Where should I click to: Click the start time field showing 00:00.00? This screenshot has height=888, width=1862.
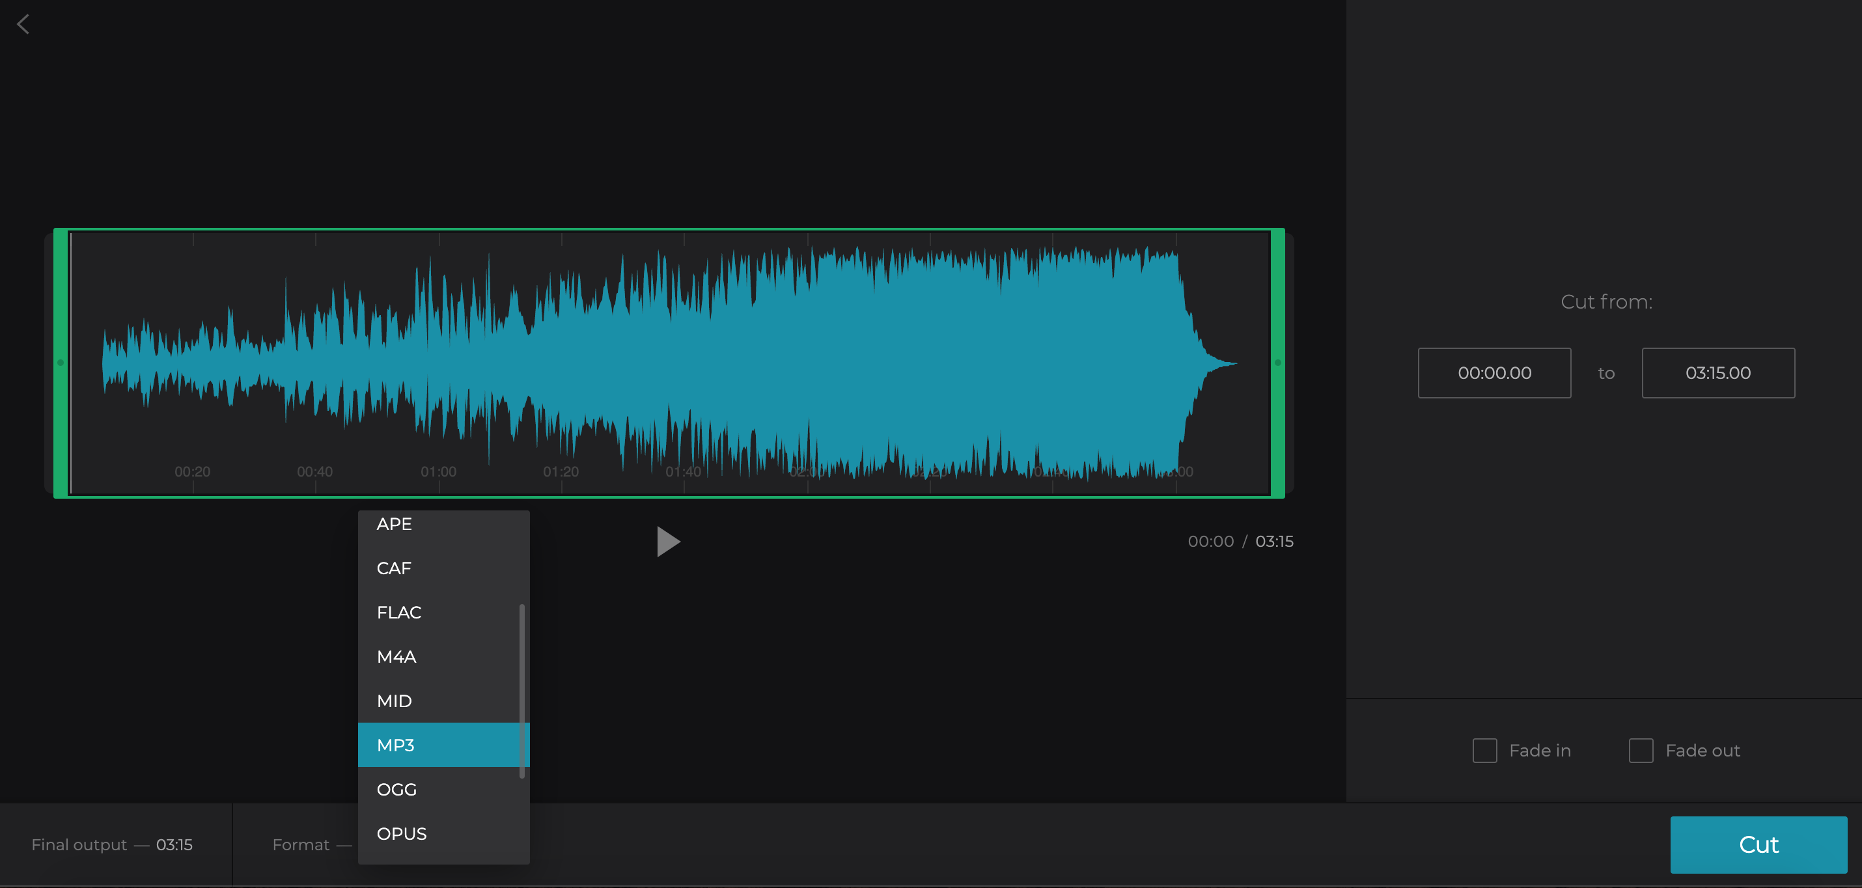coord(1494,373)
